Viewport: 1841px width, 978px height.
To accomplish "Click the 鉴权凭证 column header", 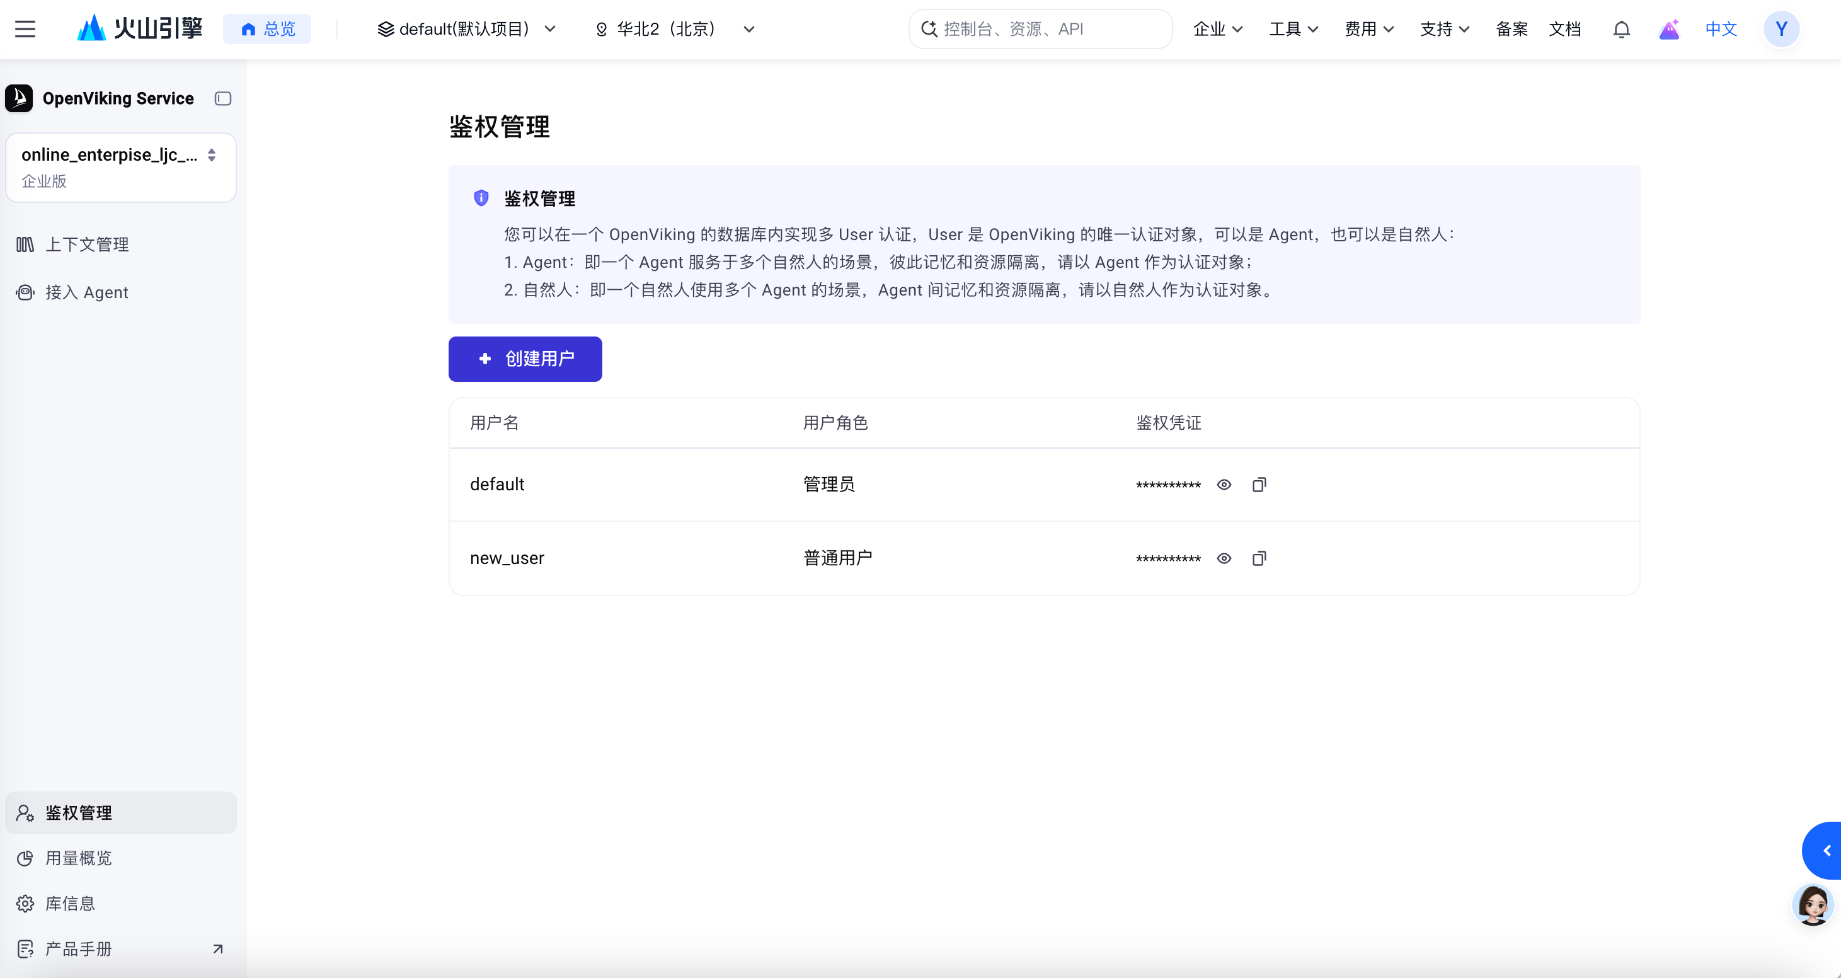I will [x=1169, y=422].
